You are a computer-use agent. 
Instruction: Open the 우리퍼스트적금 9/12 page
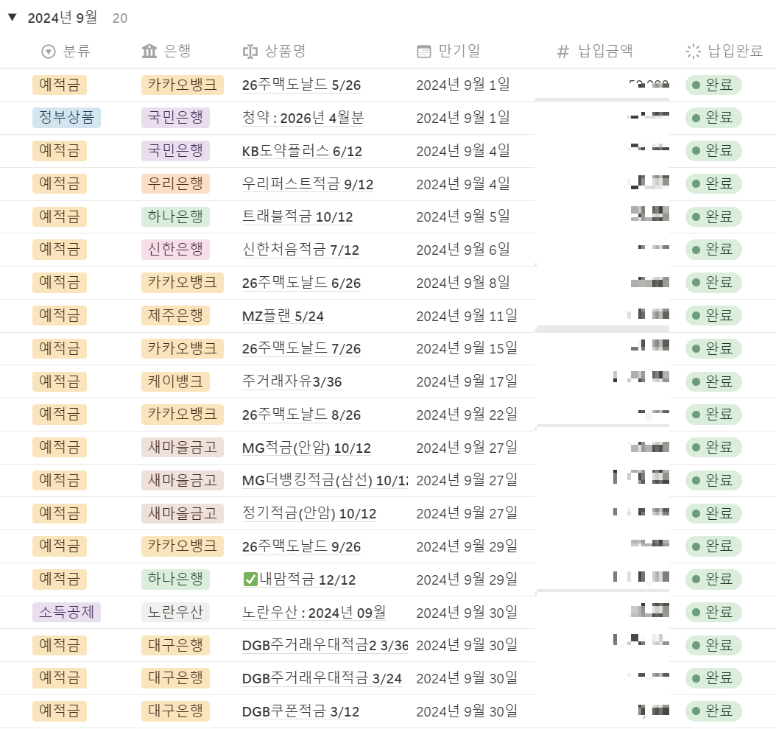(308, 184)
